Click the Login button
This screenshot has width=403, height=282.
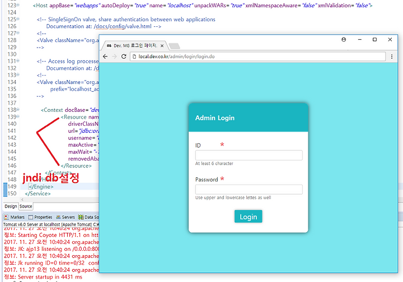point(249,217)
